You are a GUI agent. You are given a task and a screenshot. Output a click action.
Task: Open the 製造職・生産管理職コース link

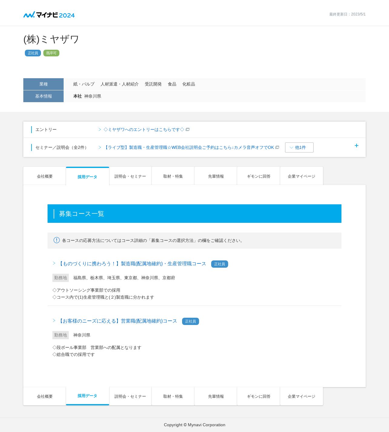click(132, 264)
